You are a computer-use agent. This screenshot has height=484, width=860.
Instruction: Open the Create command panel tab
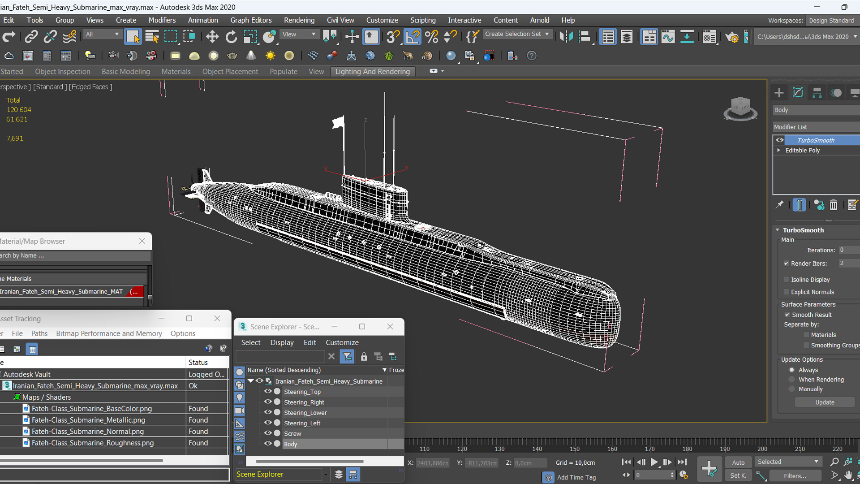click(x=779, y=93)
